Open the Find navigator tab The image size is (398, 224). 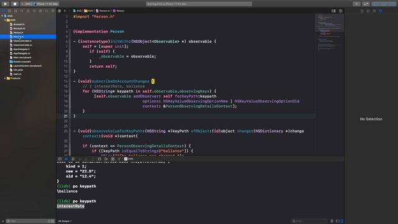pyautogui.click(x=22, y=11)
